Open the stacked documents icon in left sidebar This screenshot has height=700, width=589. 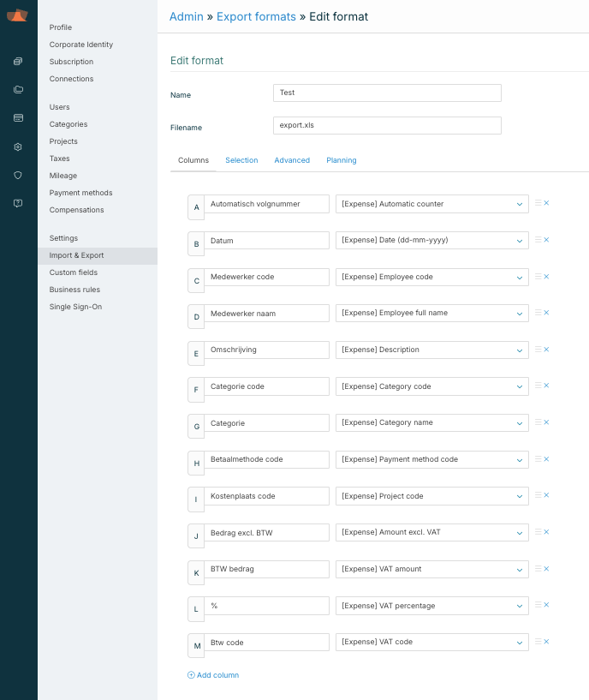[18, 62]
